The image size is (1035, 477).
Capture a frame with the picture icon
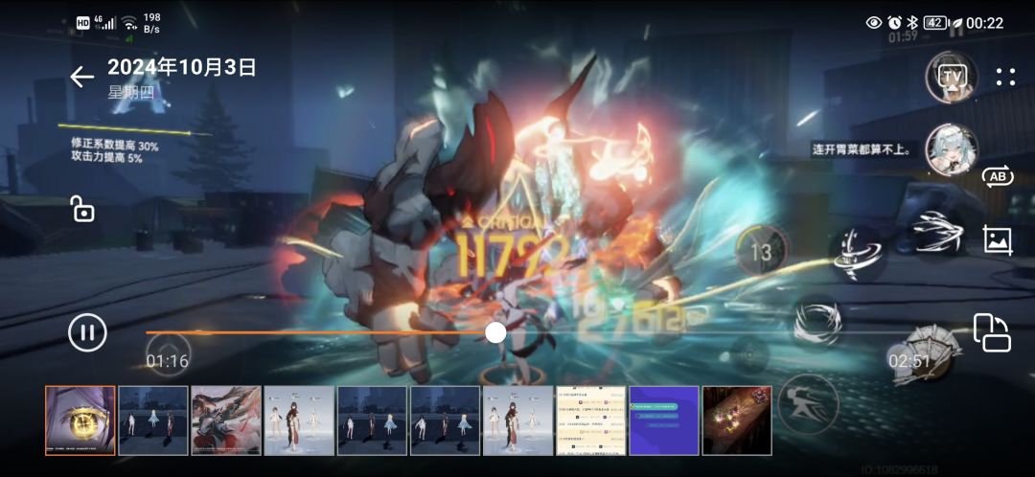click(998, 240)
